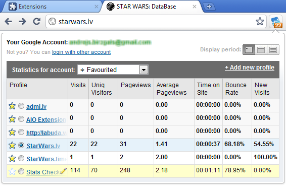Screen dimensions: 286x196
Task: Toggle favourite star for StarWars.lv
Action: tap(12, 145)
